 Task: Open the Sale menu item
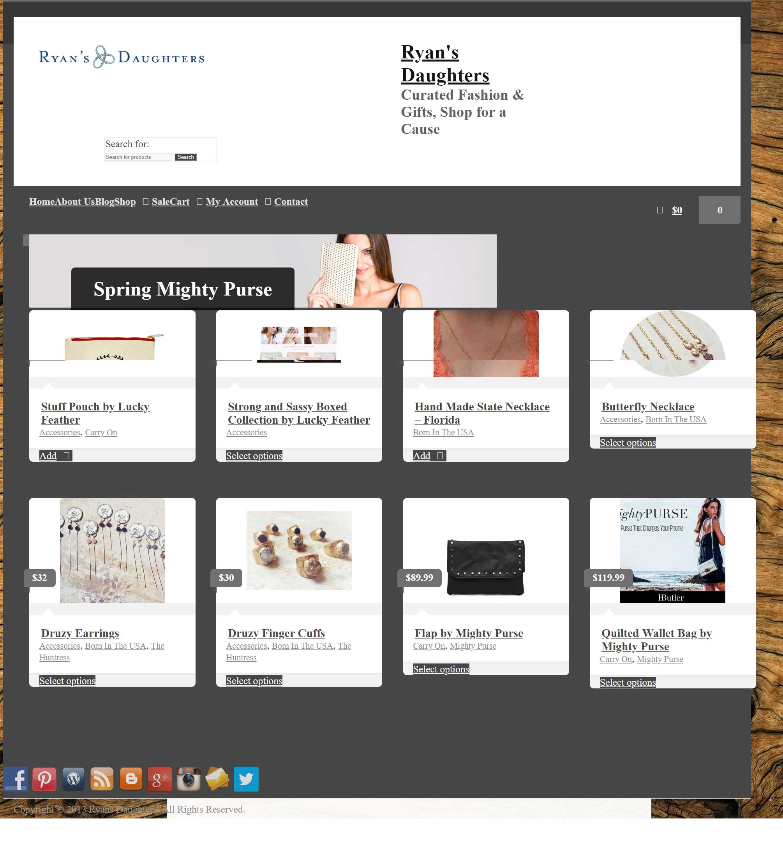(161, 201)
